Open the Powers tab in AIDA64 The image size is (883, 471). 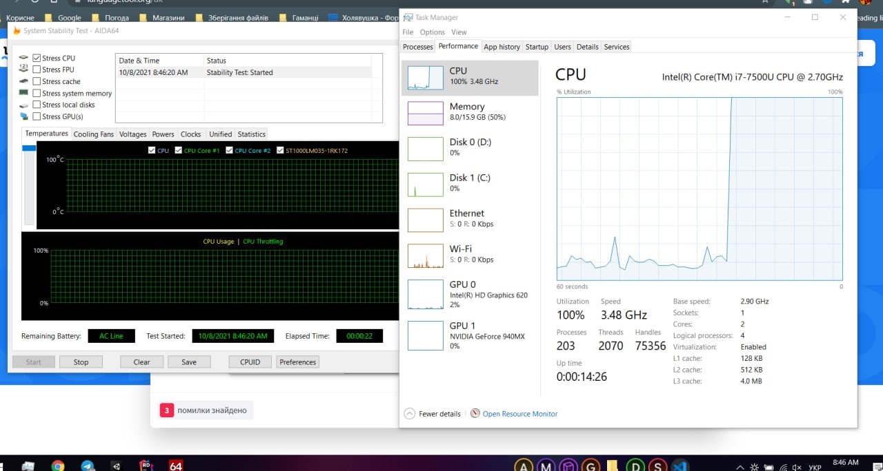[163, 134]
